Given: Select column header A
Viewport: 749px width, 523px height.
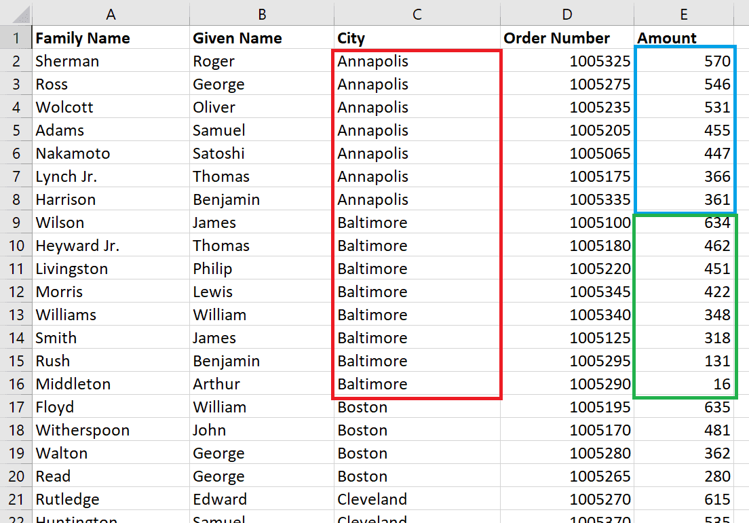Looking at the screenshot, I should [111, 14].
